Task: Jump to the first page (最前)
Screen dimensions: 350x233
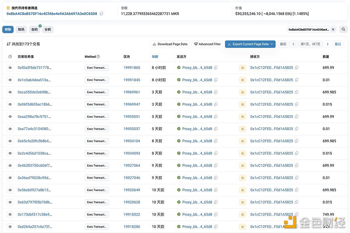Action: point(283,44)
